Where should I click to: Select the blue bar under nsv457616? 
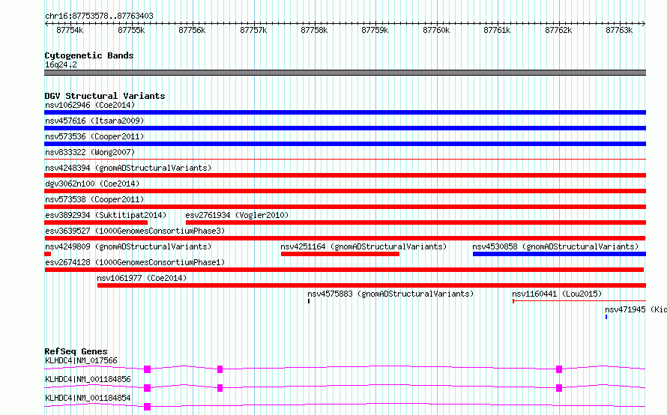[x=345, y=128]
